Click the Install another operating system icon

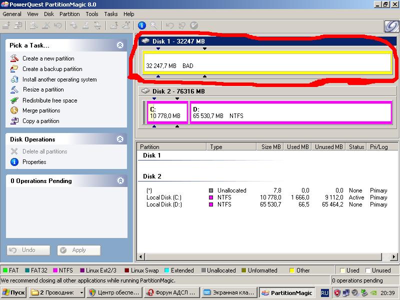click(14, 79)
